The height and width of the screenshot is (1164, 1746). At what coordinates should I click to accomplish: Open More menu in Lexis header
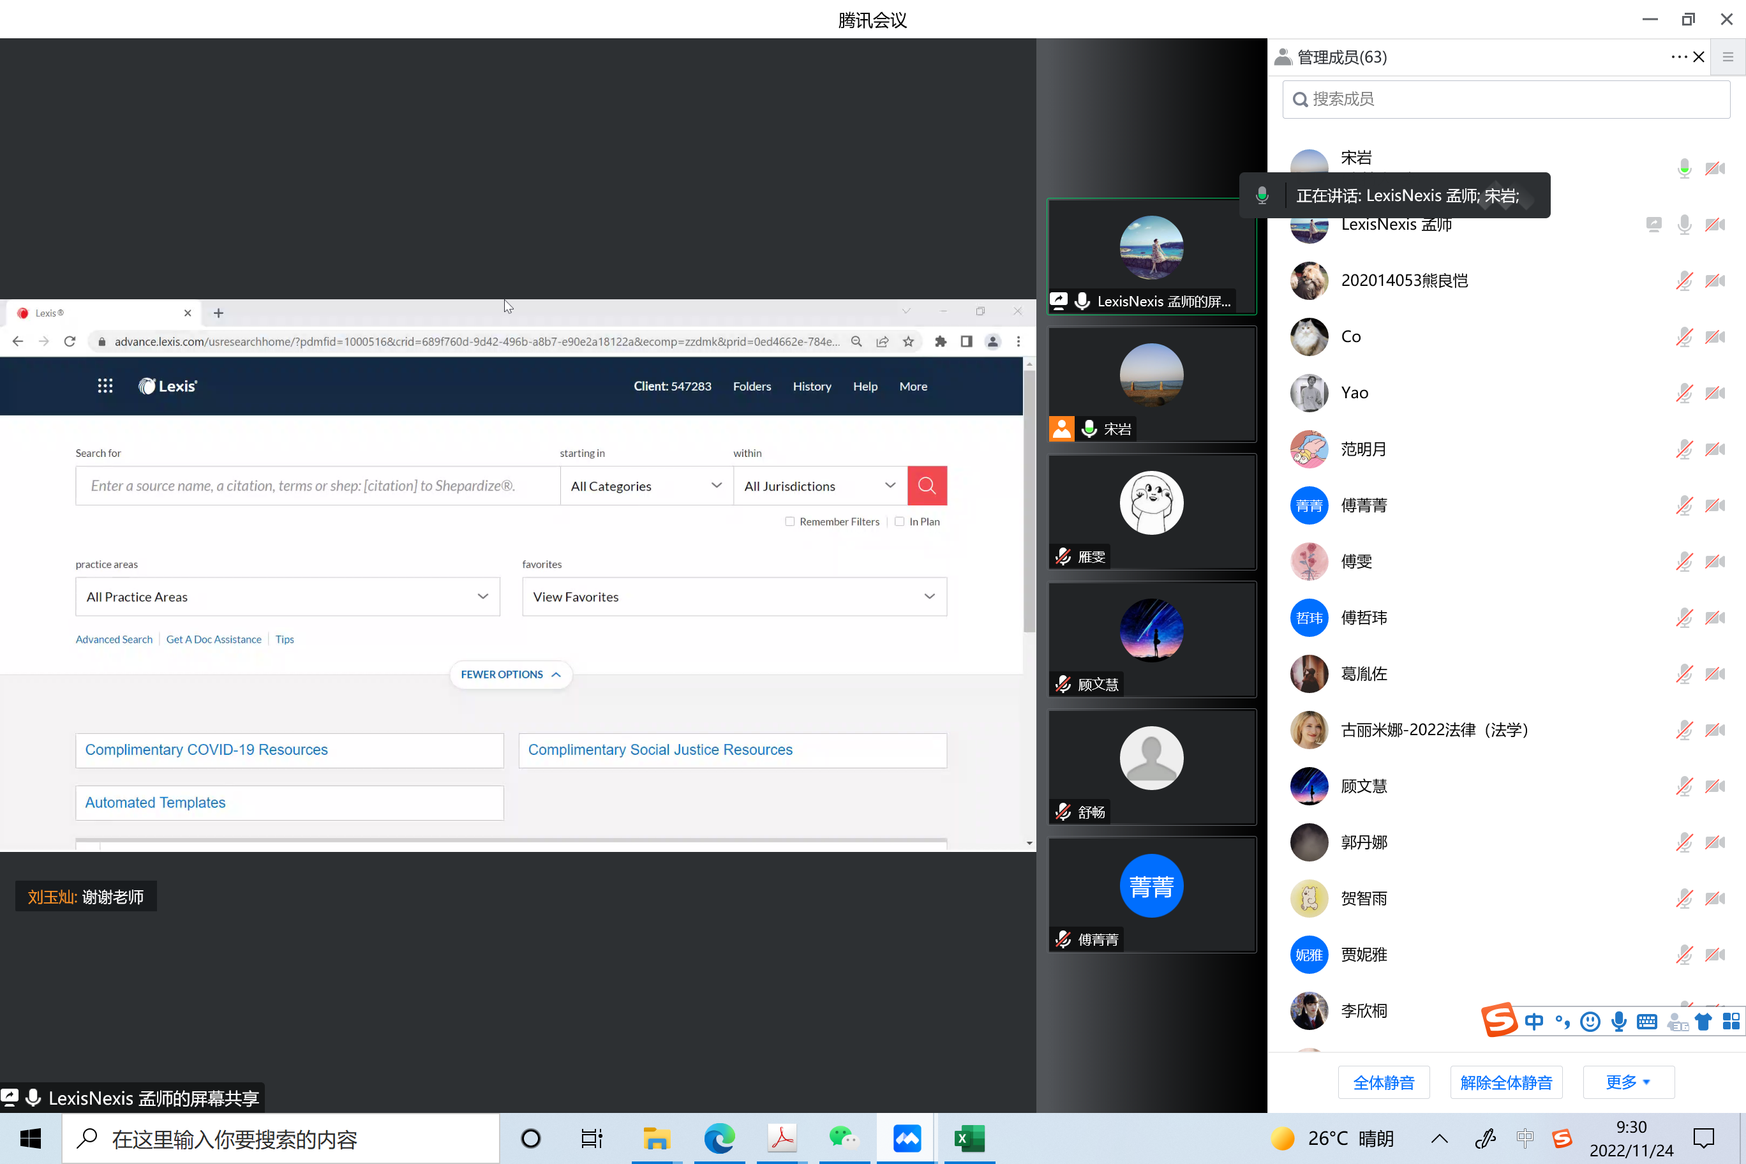click(x=913, y=386)
